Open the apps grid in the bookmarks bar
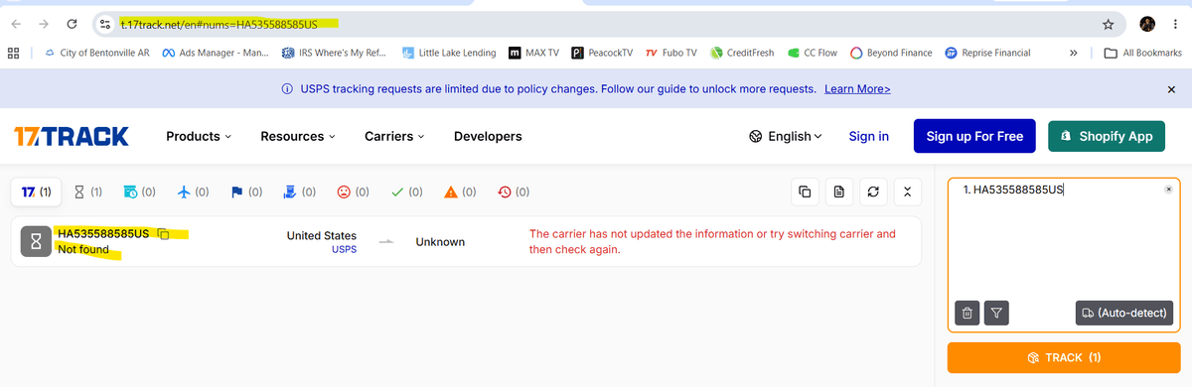This screenshot has width=1192, height=387. (13, 53)
